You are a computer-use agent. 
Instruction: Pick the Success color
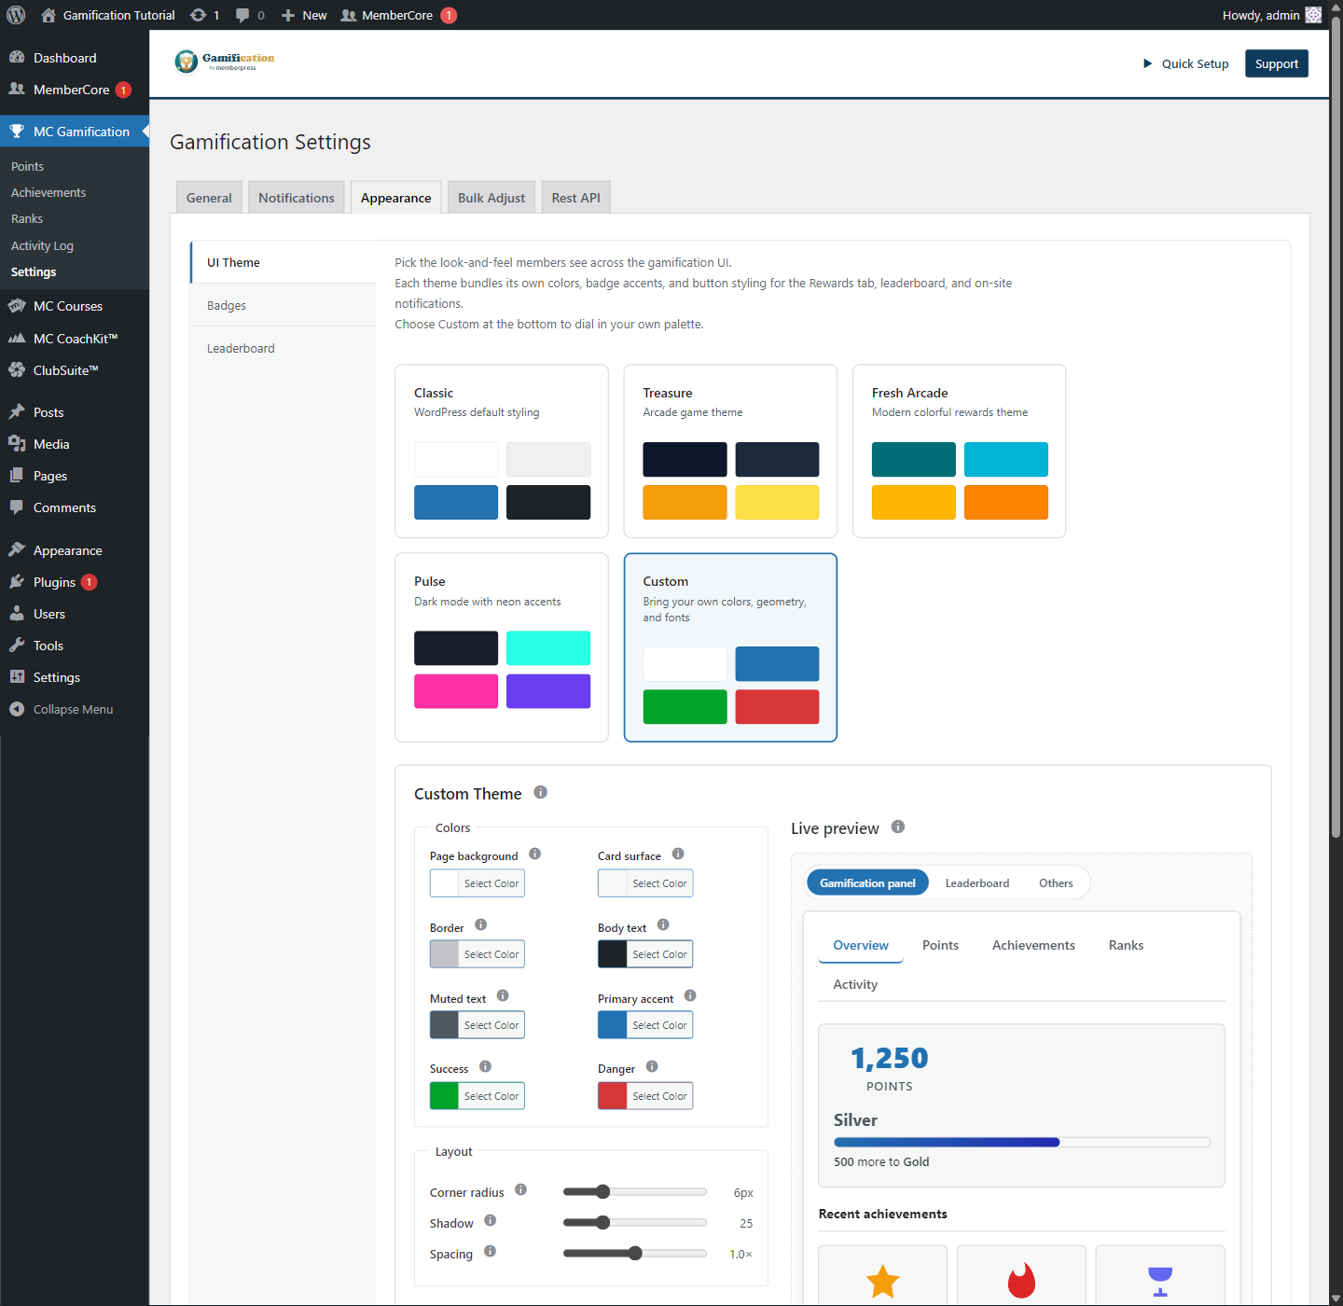(x=478, y=1096)
